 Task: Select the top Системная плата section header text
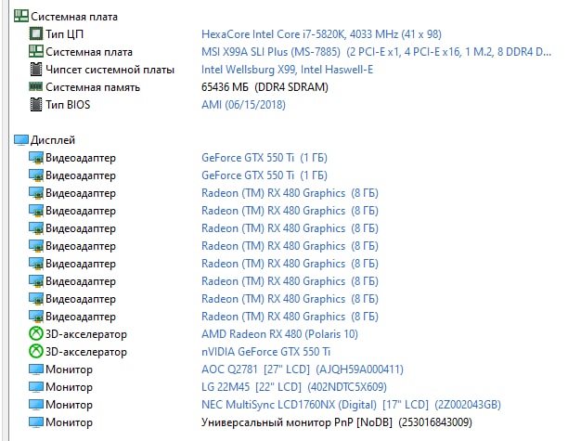click(74, 17)
